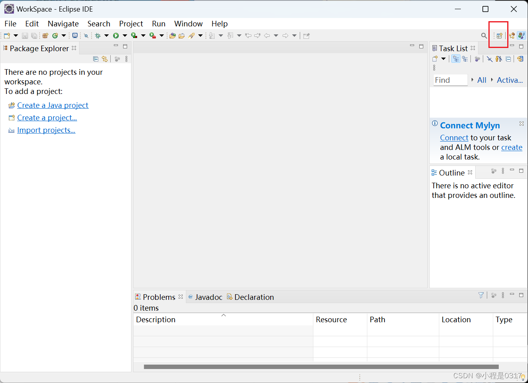Open the External Tools dropdown arrow
The image size is (528, 383).
(x=161, y=36)
